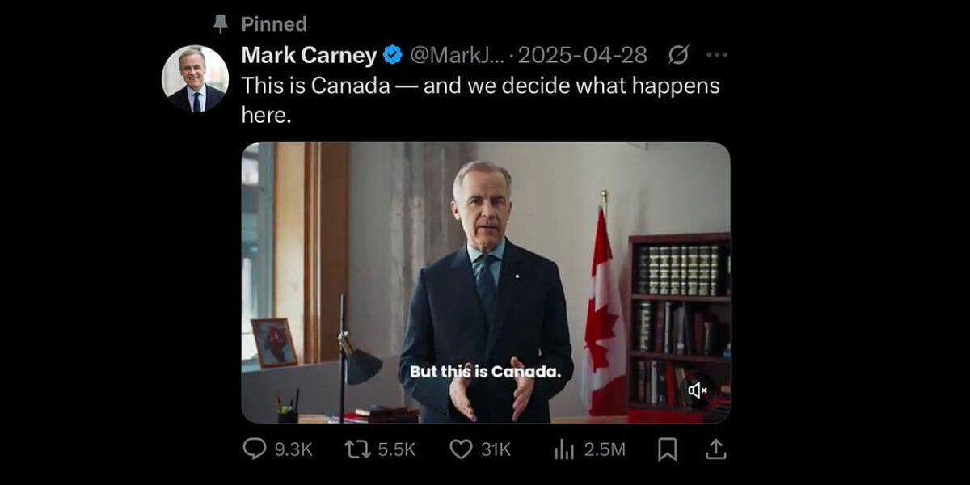Screen dimensions: 970x485
Task: Click the Mark Carney display name
Action: coord(309,55)
